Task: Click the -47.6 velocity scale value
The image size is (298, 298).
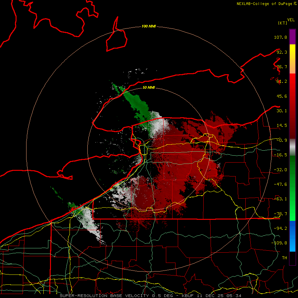Action: [x=280, y=184]
